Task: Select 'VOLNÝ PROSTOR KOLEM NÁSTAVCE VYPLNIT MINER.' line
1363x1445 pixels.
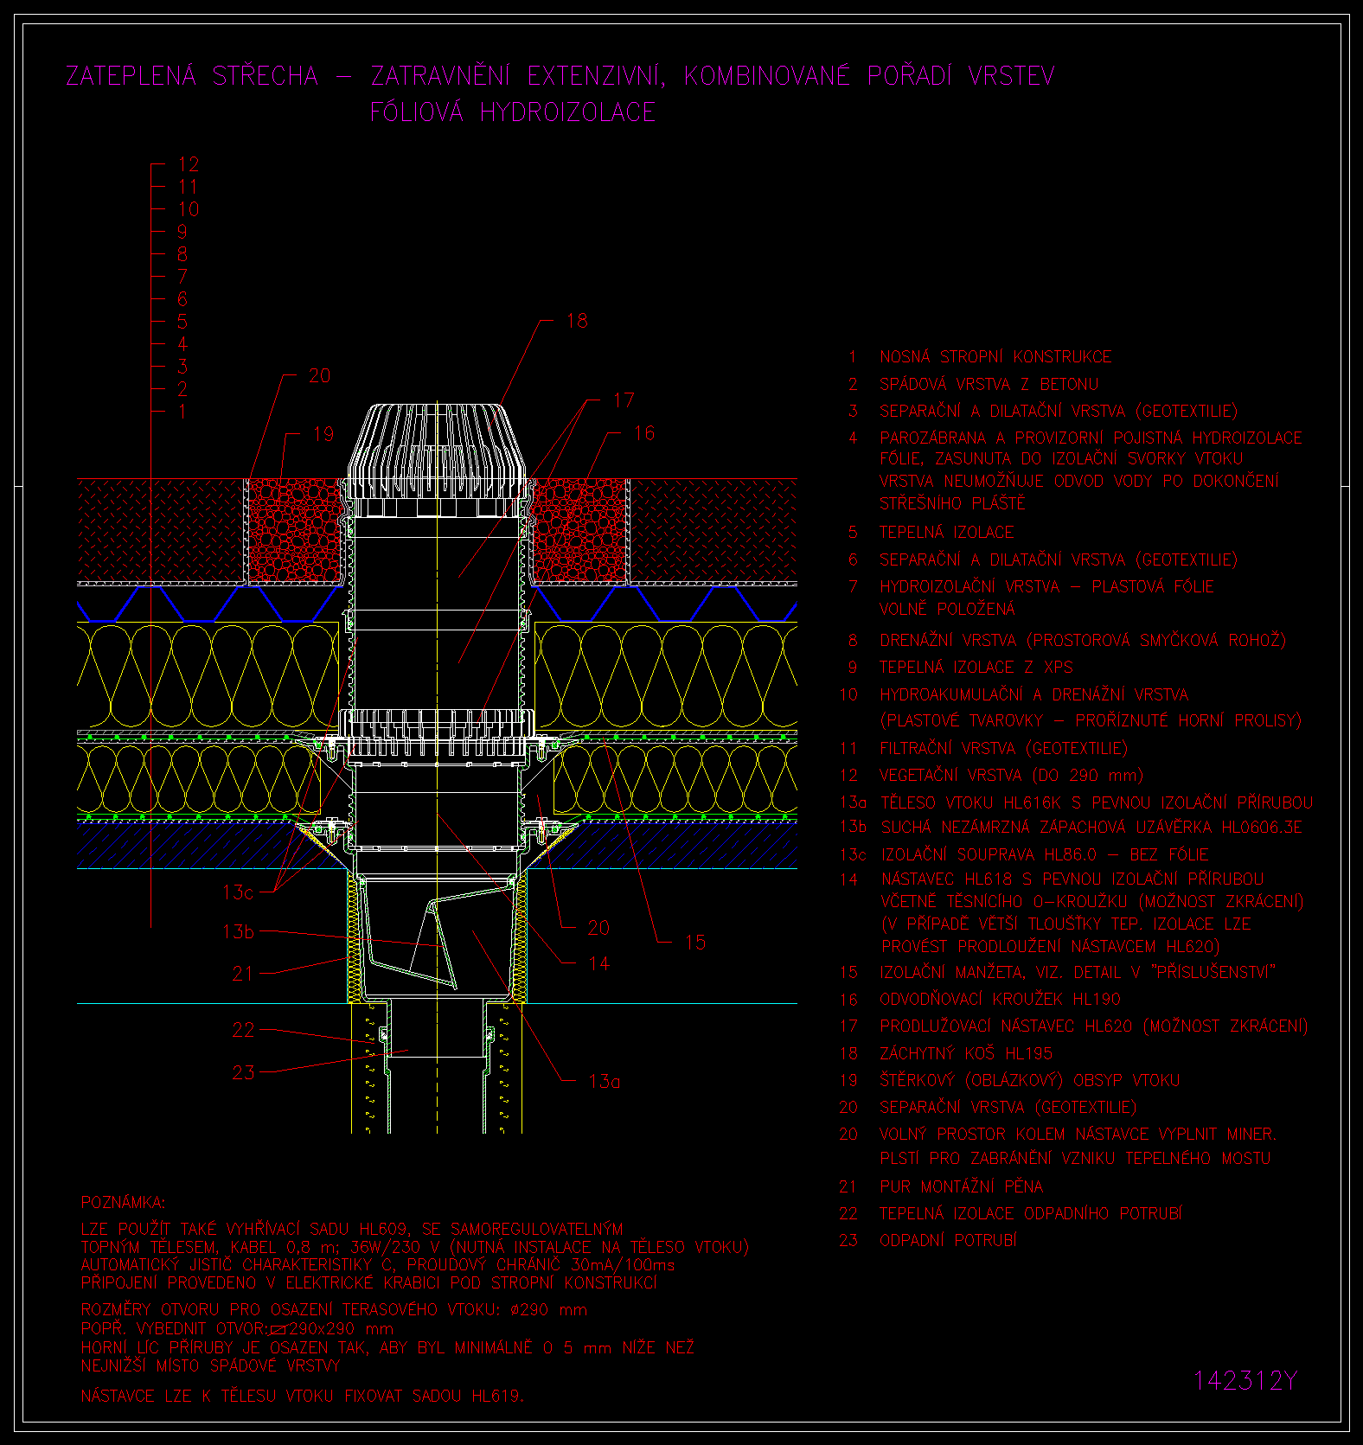Action: pos(1078,1135)
